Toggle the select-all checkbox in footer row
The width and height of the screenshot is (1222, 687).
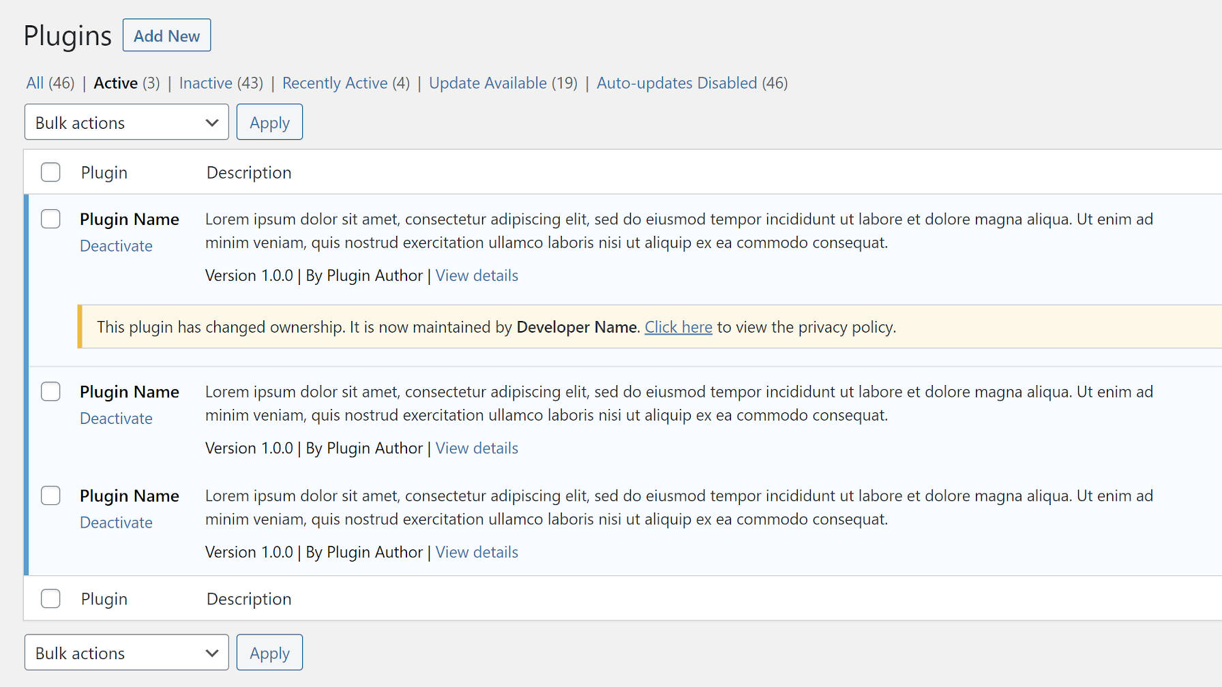point(50,598)
